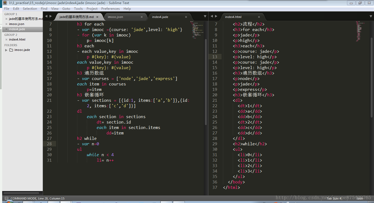Close the index4.html tab with its x
374x203 pixels.
(x=259, y=17)
